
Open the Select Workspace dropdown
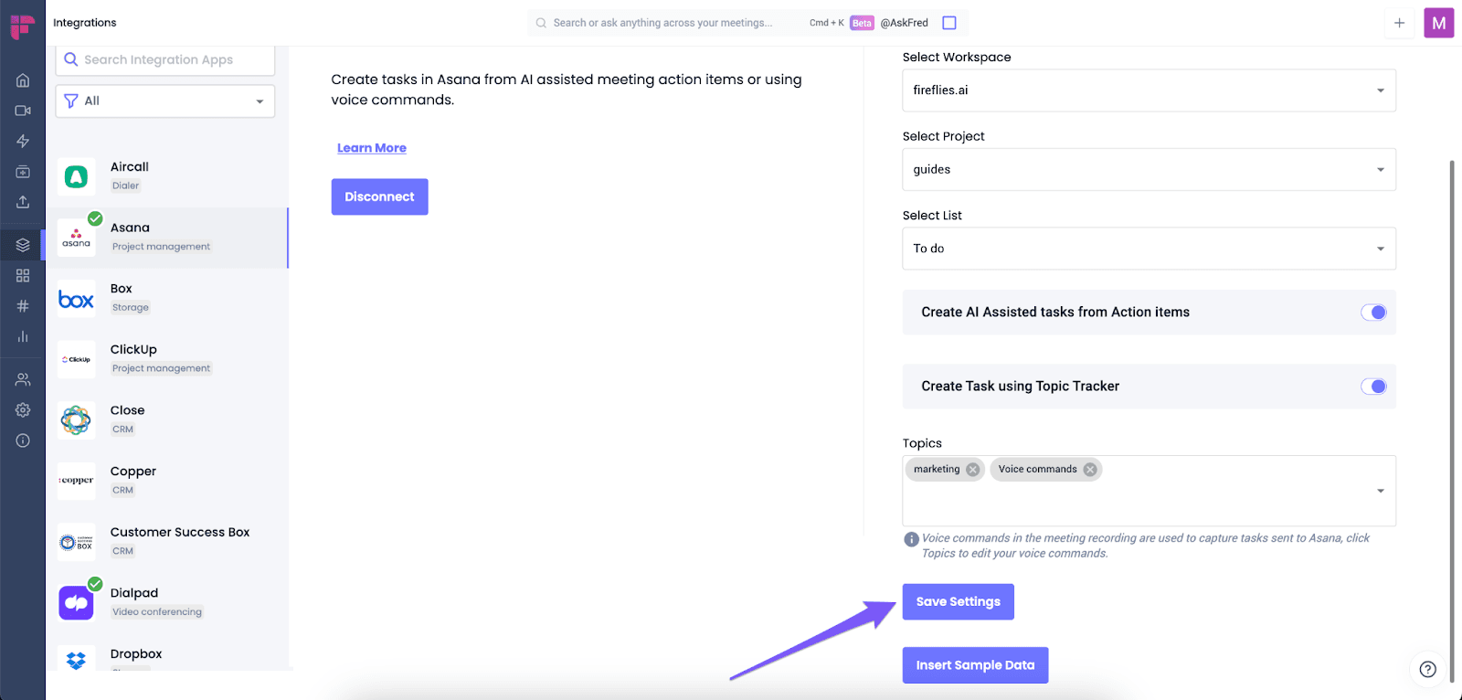click(x=1149, y=90)
